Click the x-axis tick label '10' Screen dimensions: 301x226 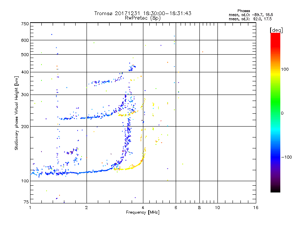[217, 208]
